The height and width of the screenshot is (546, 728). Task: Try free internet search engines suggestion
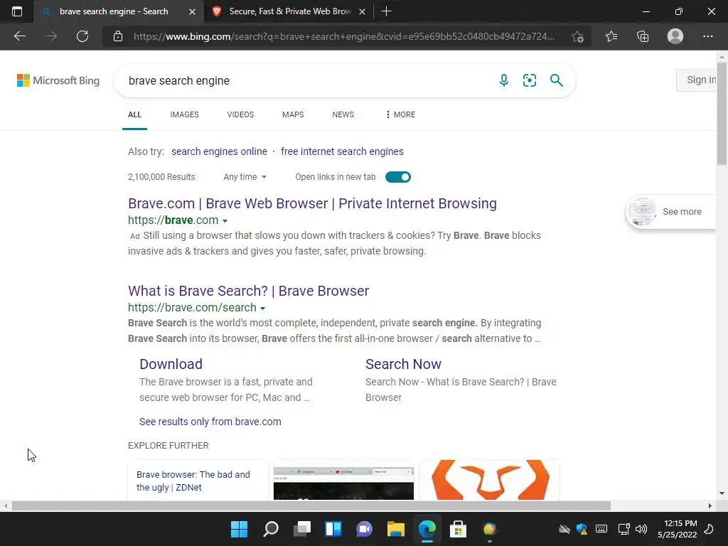click(342, 151)
